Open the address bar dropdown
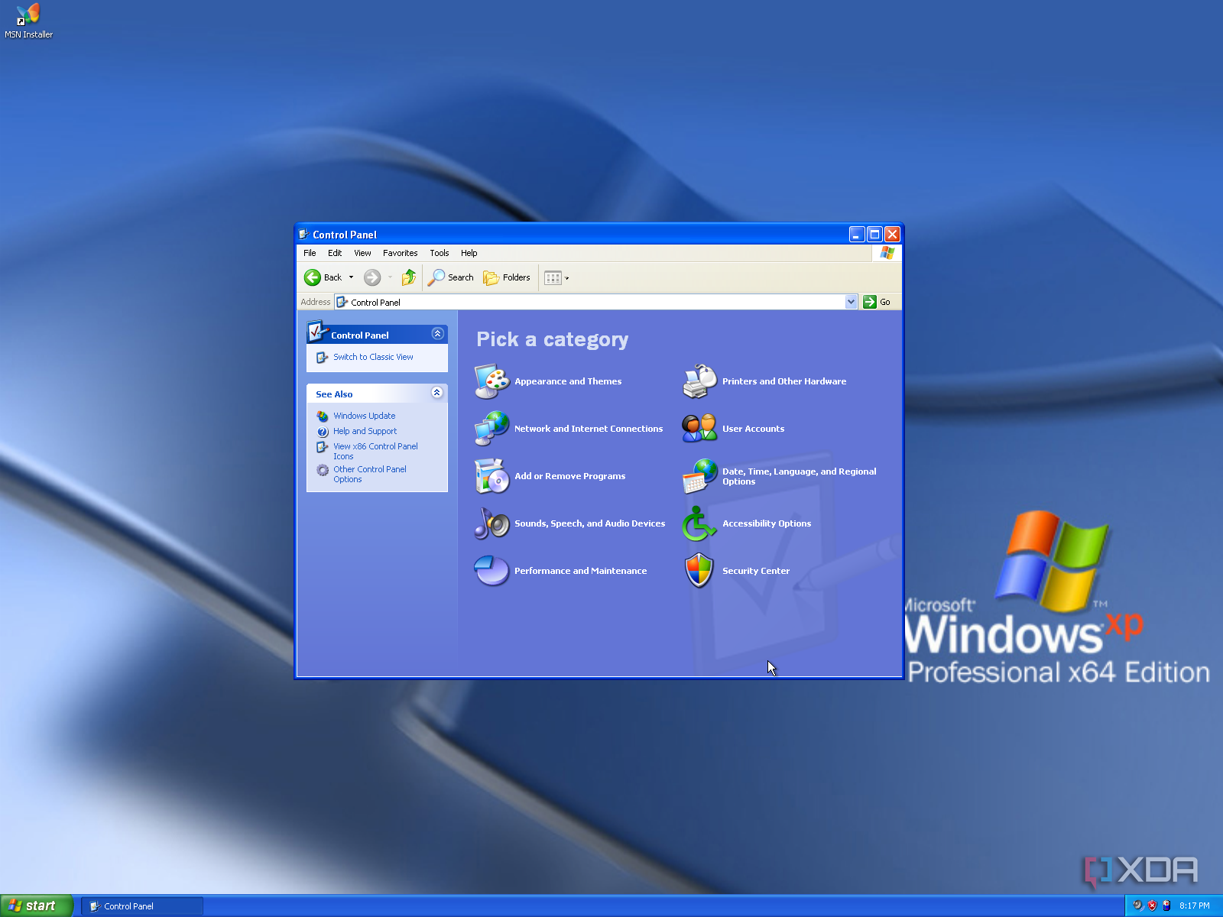The width and height of the screenshot is (1223, 917). click(851, 302)
